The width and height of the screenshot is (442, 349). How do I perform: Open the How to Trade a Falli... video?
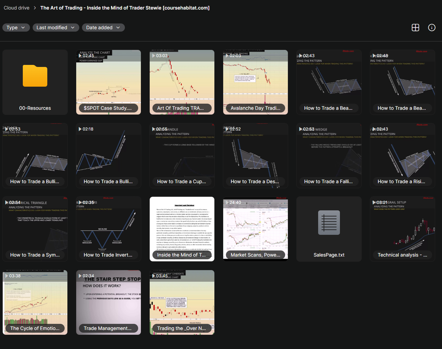pos(329,156)
